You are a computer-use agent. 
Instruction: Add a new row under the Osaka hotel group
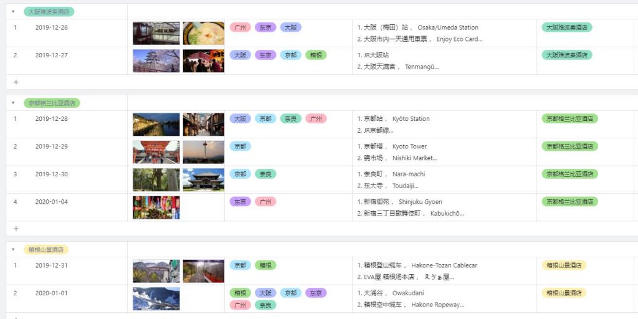[x=16, y=82]
